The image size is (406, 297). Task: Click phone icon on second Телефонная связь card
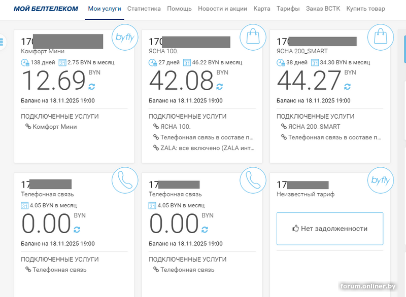tap(253, 180)
